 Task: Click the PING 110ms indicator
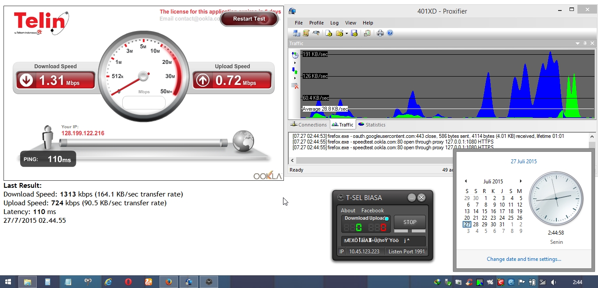(48, 159)
